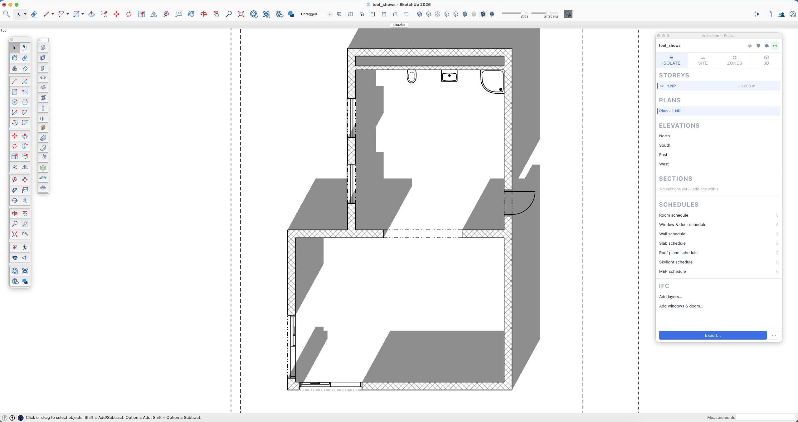798x422 pixels.
Task: Click Add layers... under IFC
Action: (x=670, y=297)
